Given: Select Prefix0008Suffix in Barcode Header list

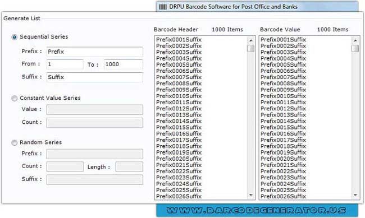Looking at the screenshot, I should click(x=179, y=84).
